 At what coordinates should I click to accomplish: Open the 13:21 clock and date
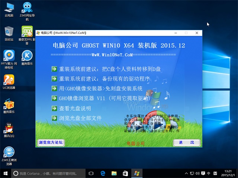tap(228, 173)
